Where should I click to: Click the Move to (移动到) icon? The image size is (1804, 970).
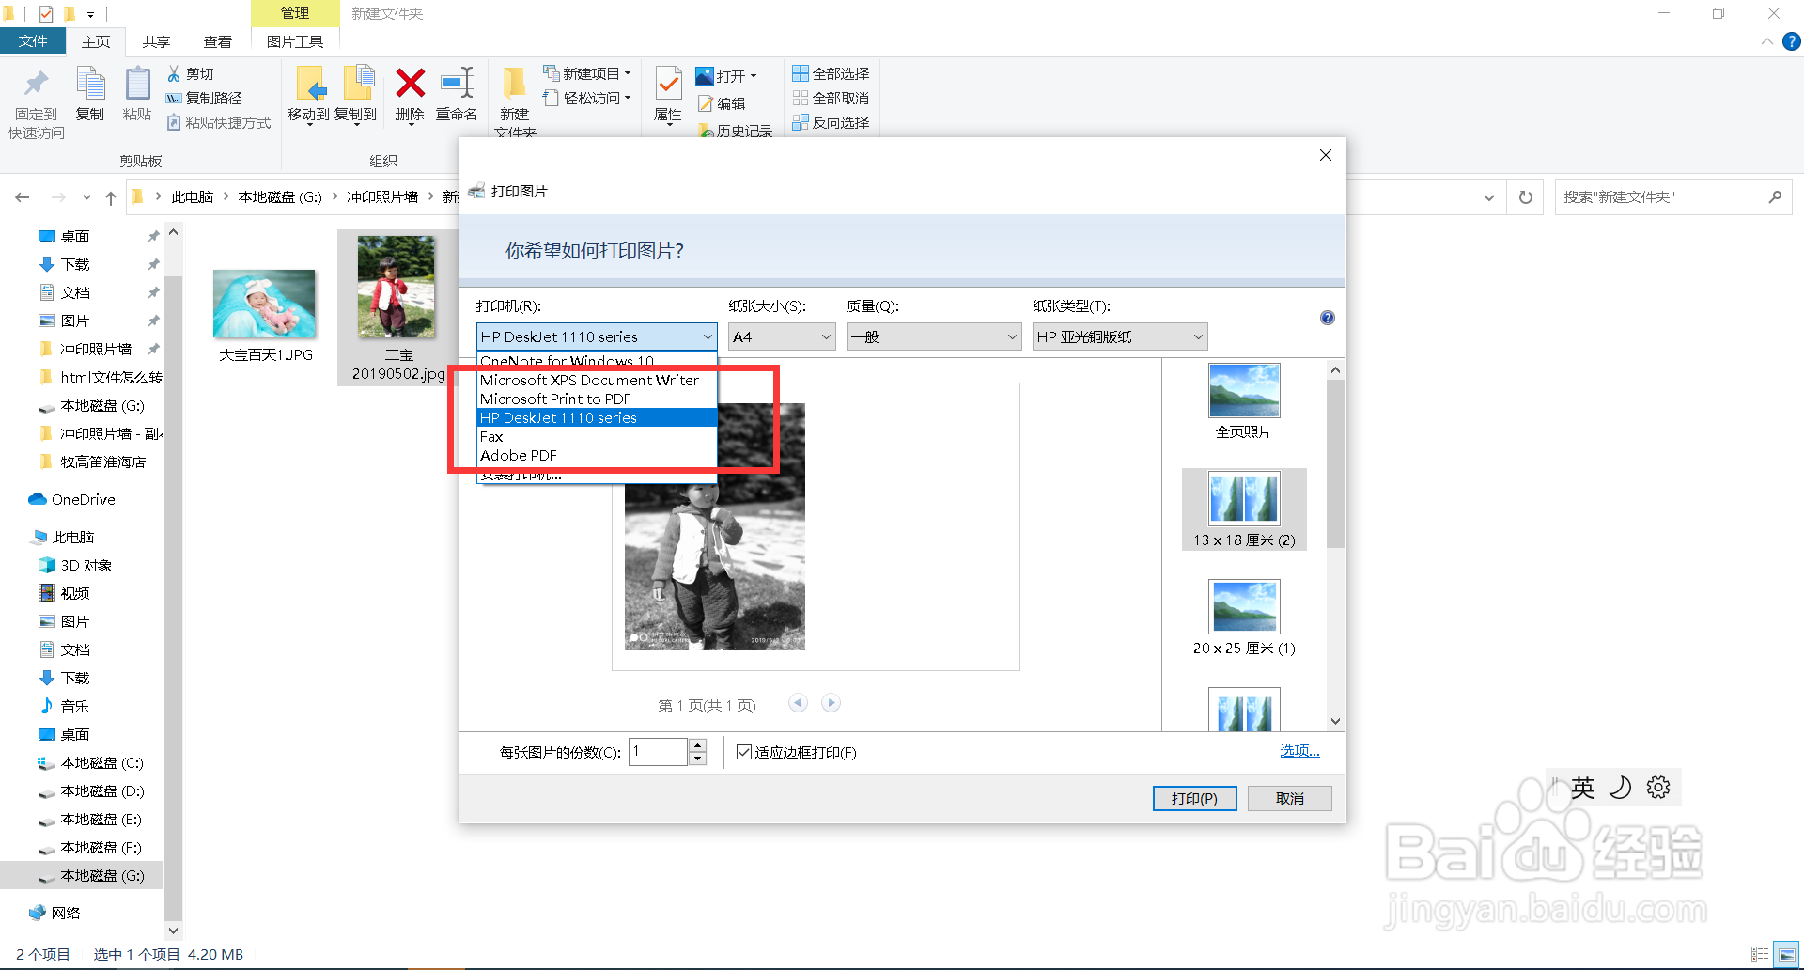point(309,84)
